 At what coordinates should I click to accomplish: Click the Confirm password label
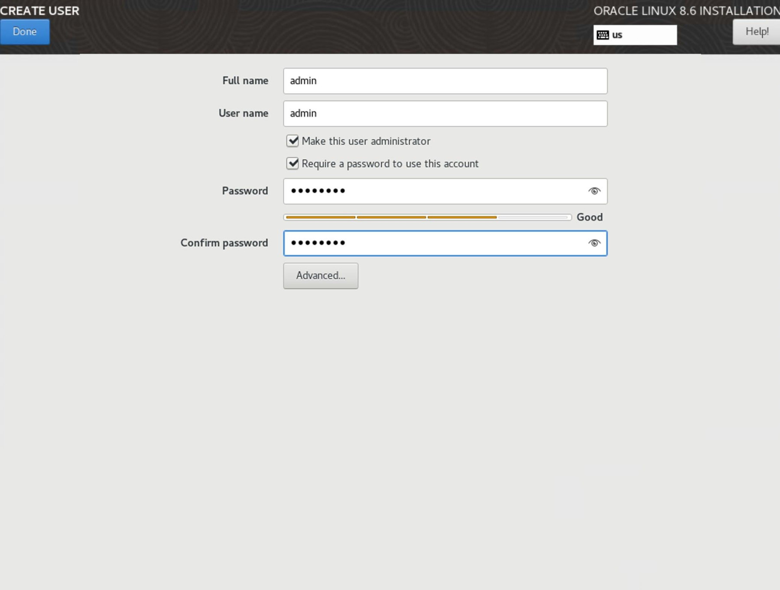pyautogui.click(x=224, y=243)
